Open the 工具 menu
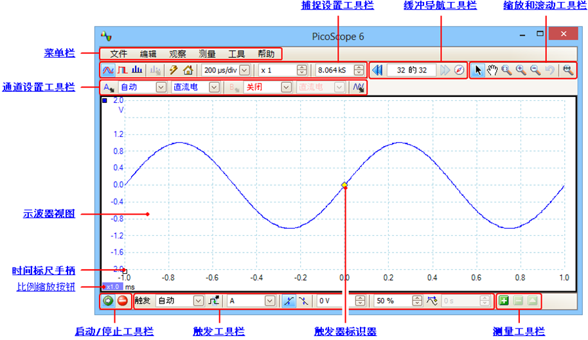 click(236, 54)
